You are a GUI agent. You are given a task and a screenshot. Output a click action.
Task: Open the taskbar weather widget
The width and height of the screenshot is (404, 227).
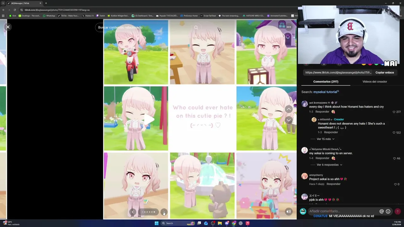[11, 223]
